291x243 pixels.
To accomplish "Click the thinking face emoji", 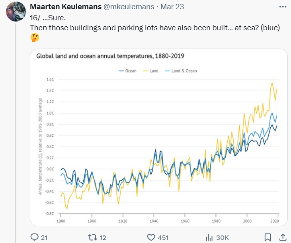I will [35, 38].
